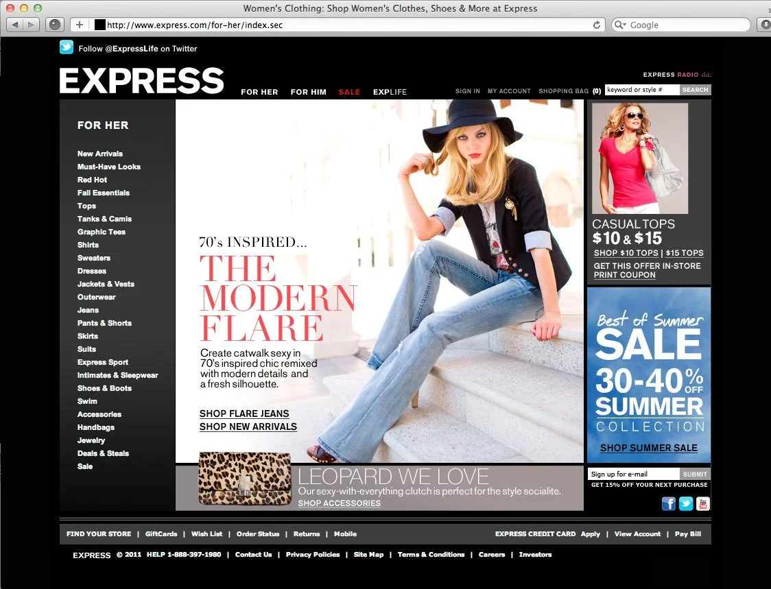This screenshot has width=771, height=589.
Task: Apply for Express Credit Card
Action: [x=590, y=534]
